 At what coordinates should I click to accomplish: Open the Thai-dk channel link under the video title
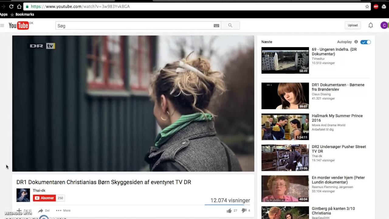(x=39, y=190)
